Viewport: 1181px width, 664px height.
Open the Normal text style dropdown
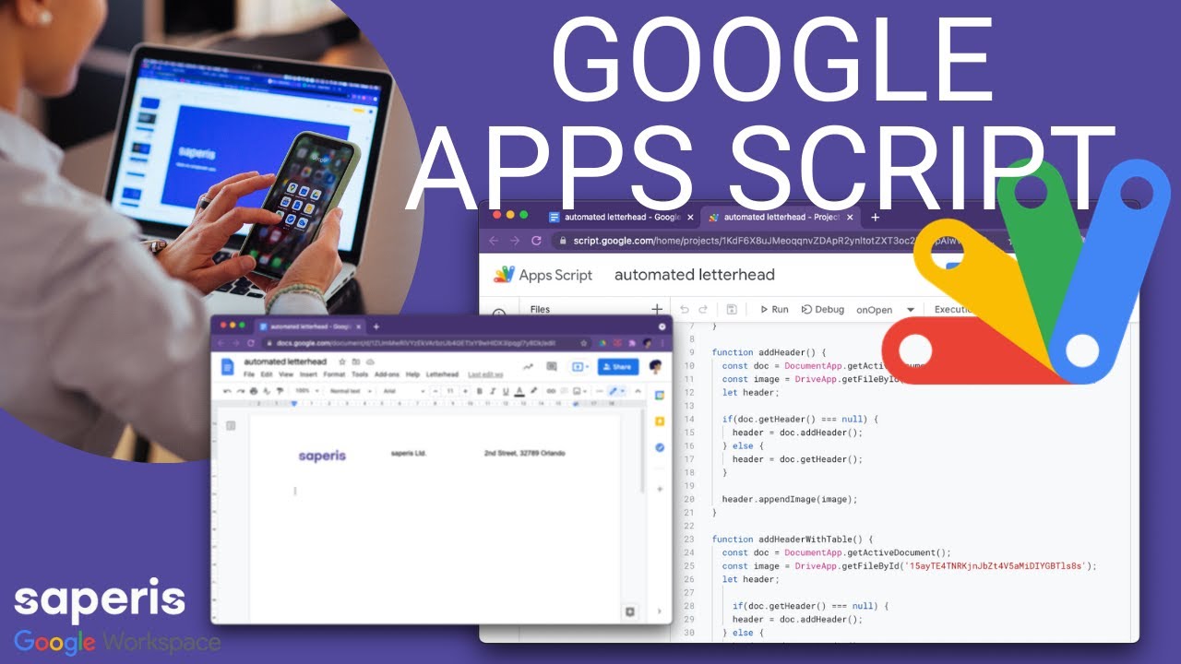coord(351,391)
